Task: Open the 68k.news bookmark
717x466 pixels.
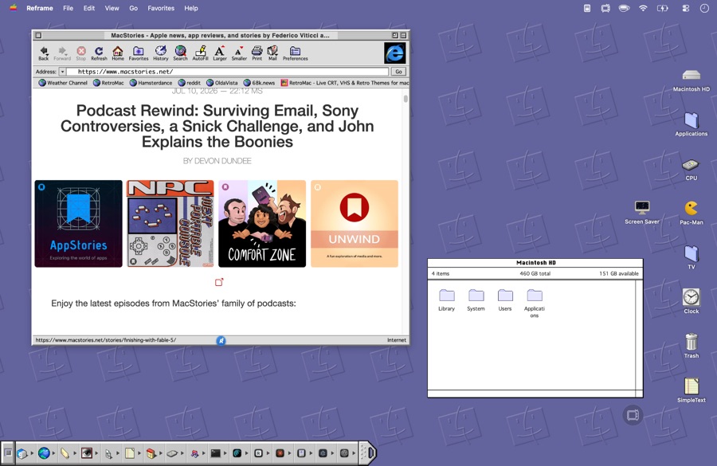Action: point(259,83)
